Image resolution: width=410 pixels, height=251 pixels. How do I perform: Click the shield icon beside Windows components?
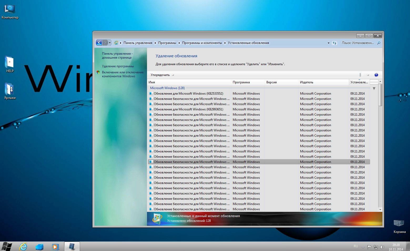click(x=98, y=72)
